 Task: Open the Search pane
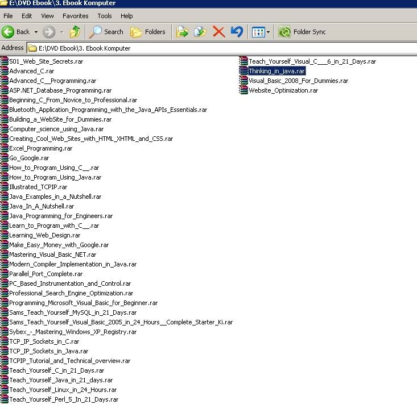[x=106, y=32]
